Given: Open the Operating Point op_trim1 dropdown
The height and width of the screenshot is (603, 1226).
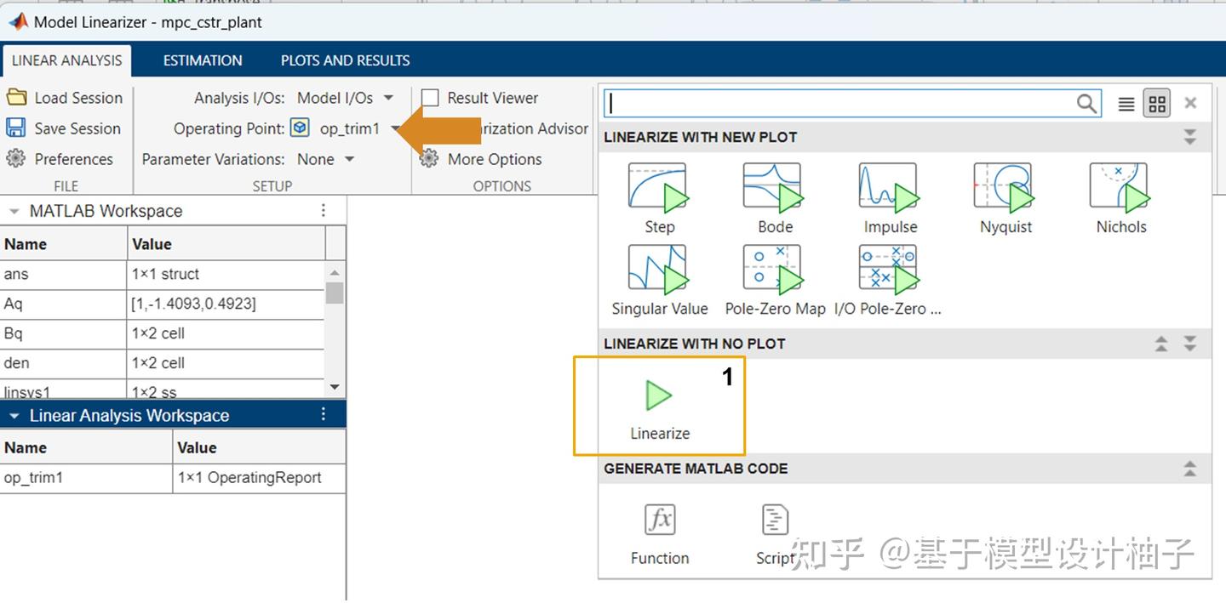Looking at the screenshot, I should 394,128.
